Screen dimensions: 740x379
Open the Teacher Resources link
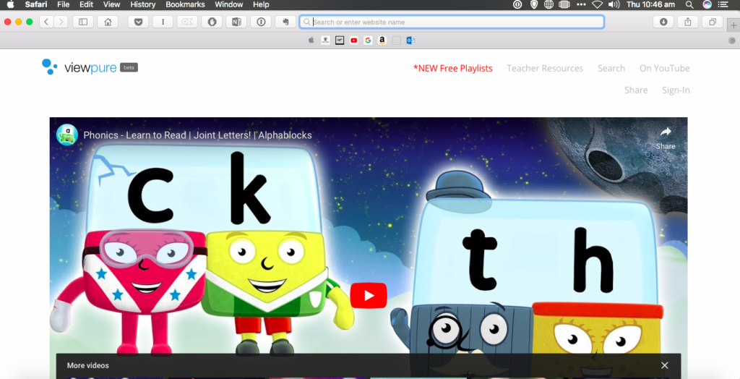point(545,69)
